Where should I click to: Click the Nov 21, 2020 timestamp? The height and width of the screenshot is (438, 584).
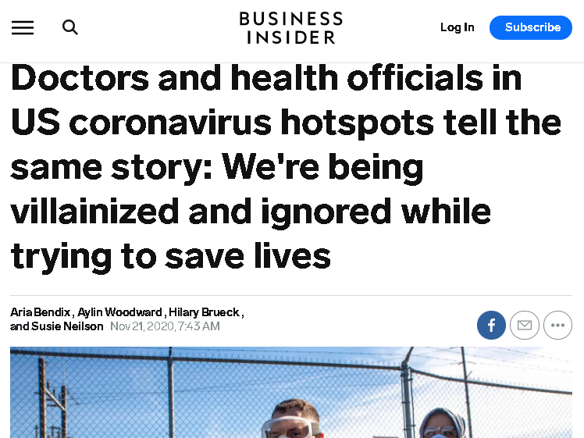click(165, 326)
